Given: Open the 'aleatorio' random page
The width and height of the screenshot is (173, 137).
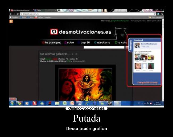Looking at the screenshot, I should 102,43.
